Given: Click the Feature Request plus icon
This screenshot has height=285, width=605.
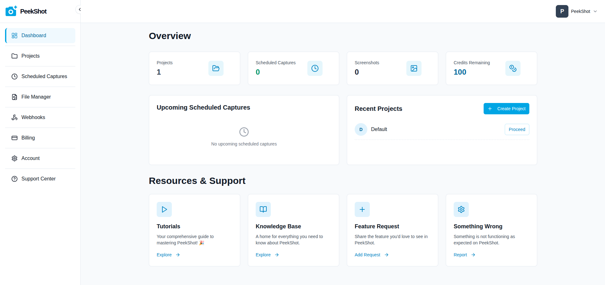Looking at the screenshot, I should click(x=362, y=209).
